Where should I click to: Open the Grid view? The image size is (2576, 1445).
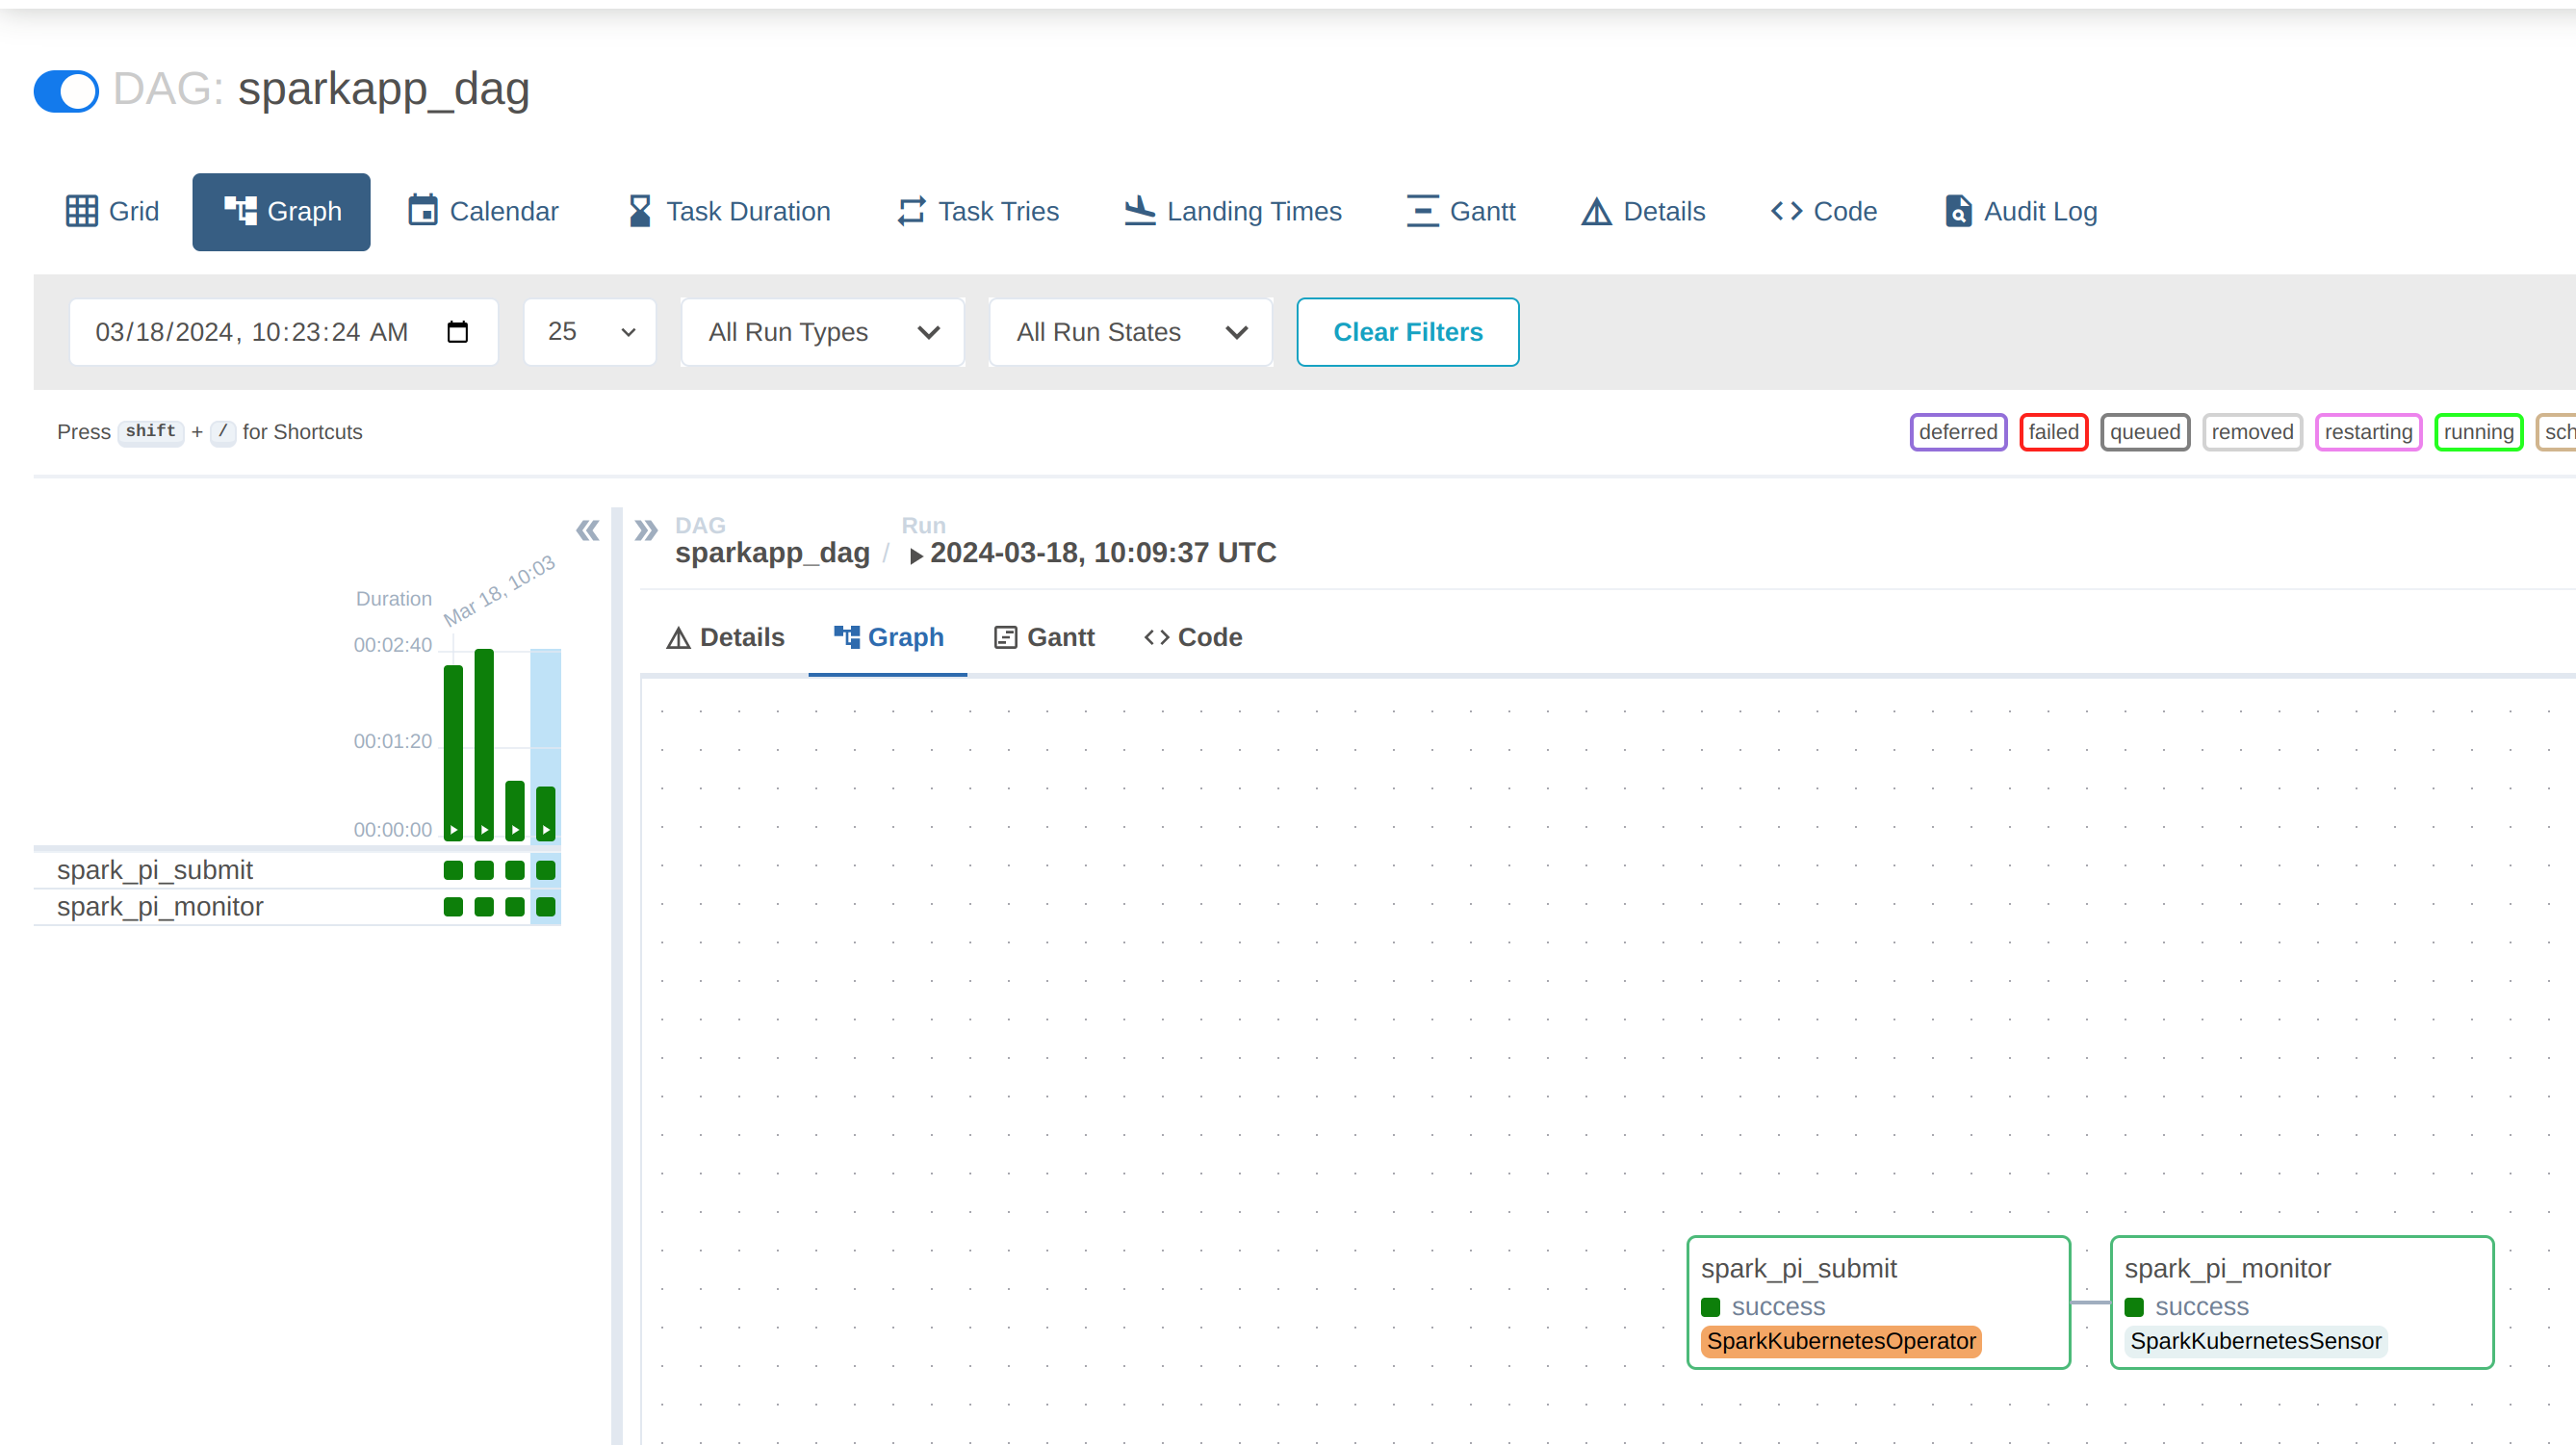click(112, 211)
